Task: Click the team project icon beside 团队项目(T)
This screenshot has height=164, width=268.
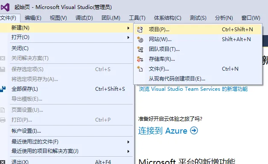Action: tap(140, 49)
